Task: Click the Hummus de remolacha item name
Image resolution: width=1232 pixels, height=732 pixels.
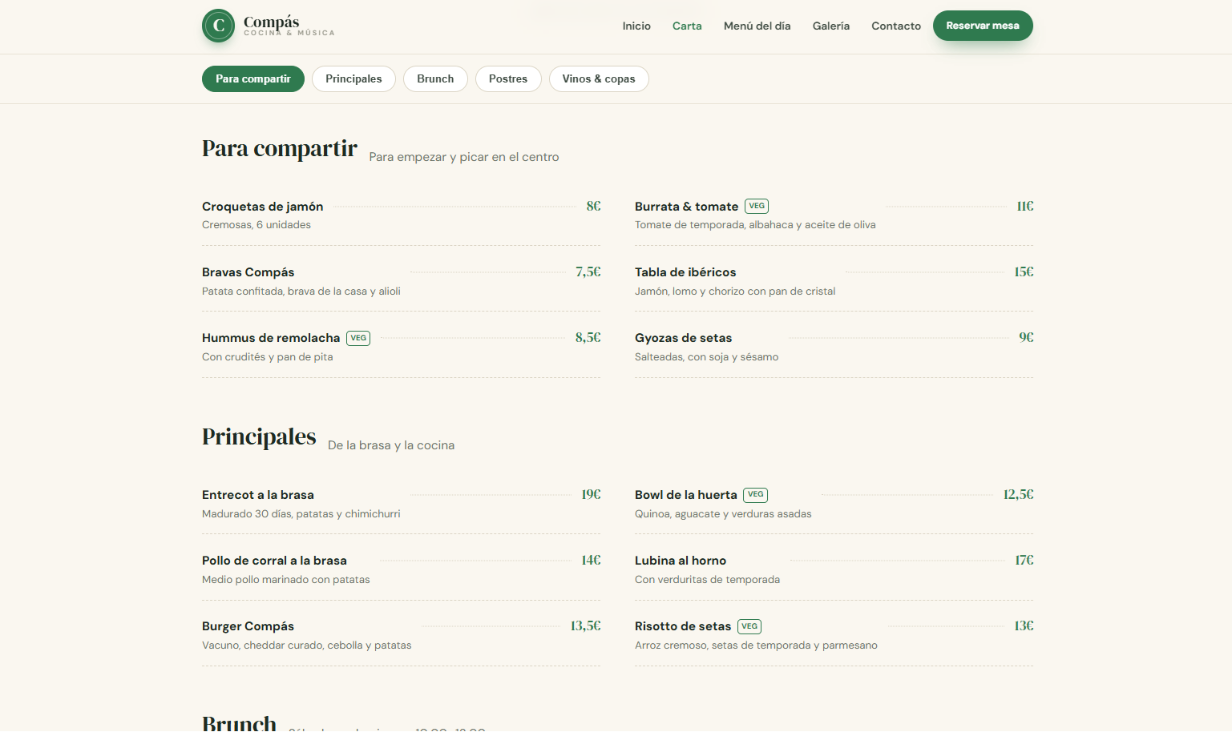Action: click(271, 338)
